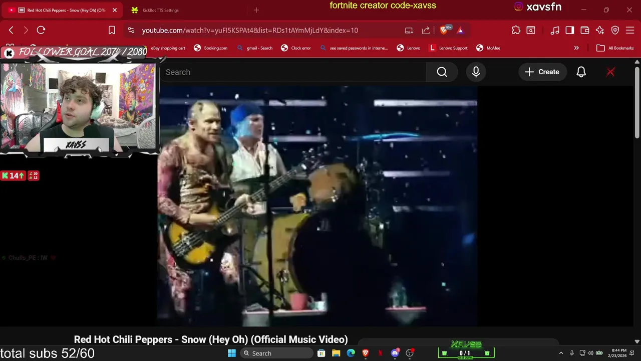Expand hidden bookmarks with double chevron

click(x=576, y=48)
